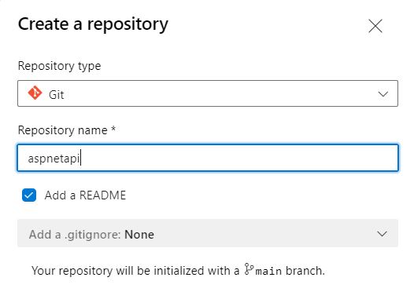Click the main branch name text
414x292 pixels.
point(268,271)
